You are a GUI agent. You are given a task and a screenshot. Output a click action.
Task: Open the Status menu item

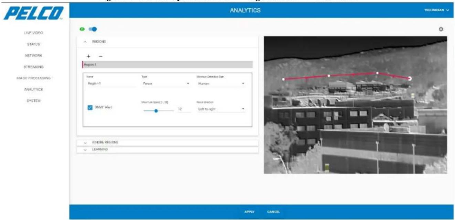tap(34, 44)
